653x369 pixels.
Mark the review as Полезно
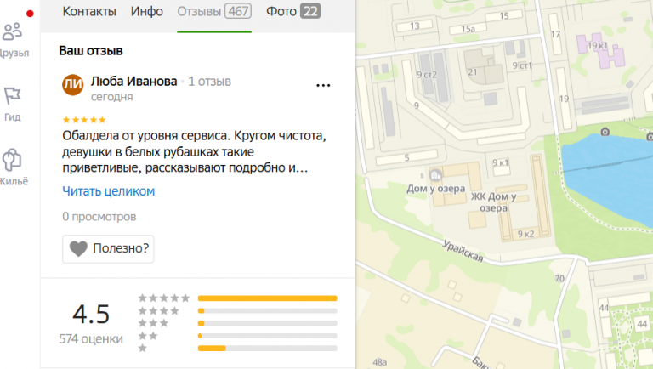pyautogui.click(x=108, y=248)
